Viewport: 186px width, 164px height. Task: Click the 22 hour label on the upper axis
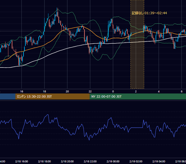tap(90, 92)
